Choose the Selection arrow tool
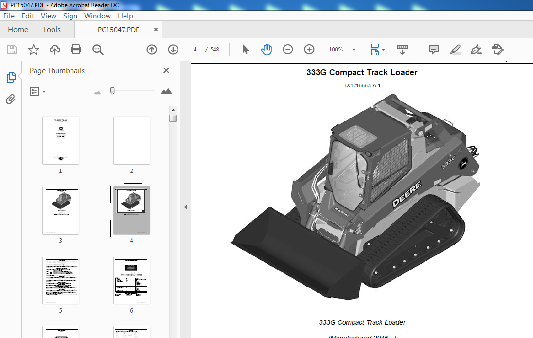This screenshot has width=533, height=338. coord(245,50)
